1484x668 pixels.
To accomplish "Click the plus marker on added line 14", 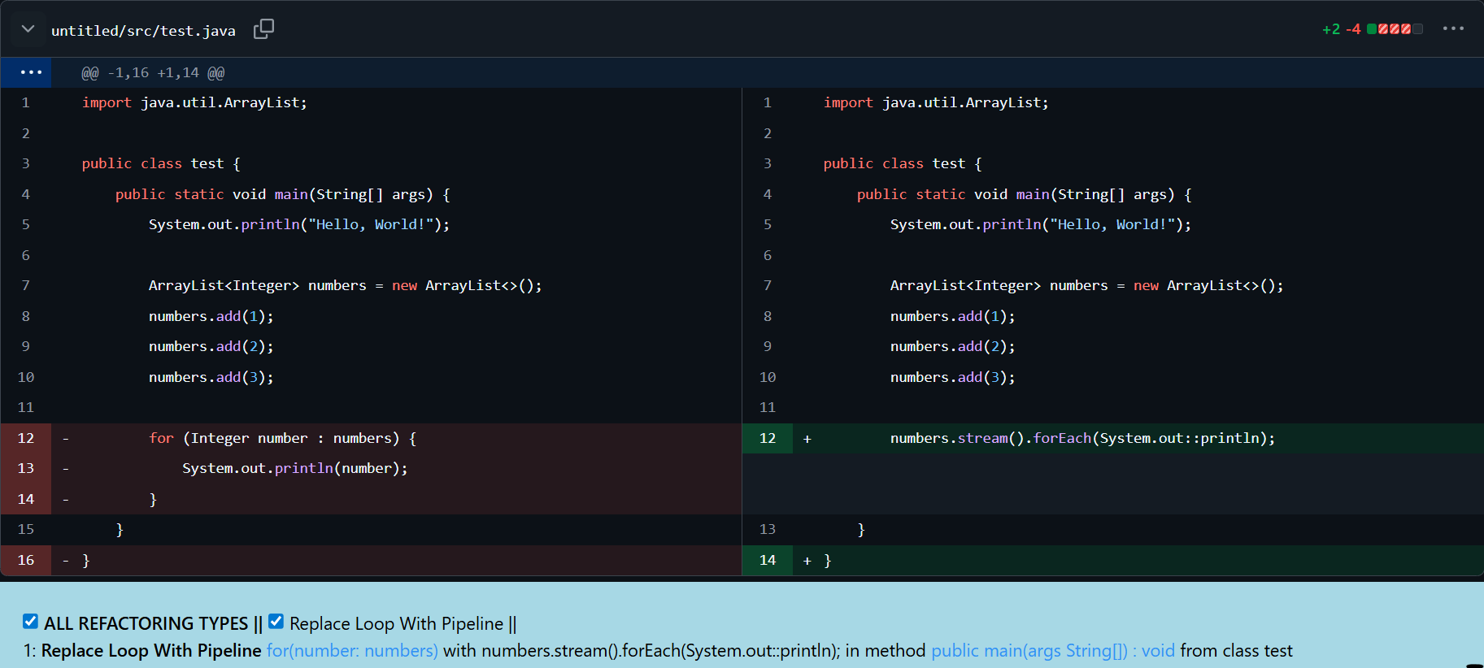I will pyautogui.click(x=807, y=561).
